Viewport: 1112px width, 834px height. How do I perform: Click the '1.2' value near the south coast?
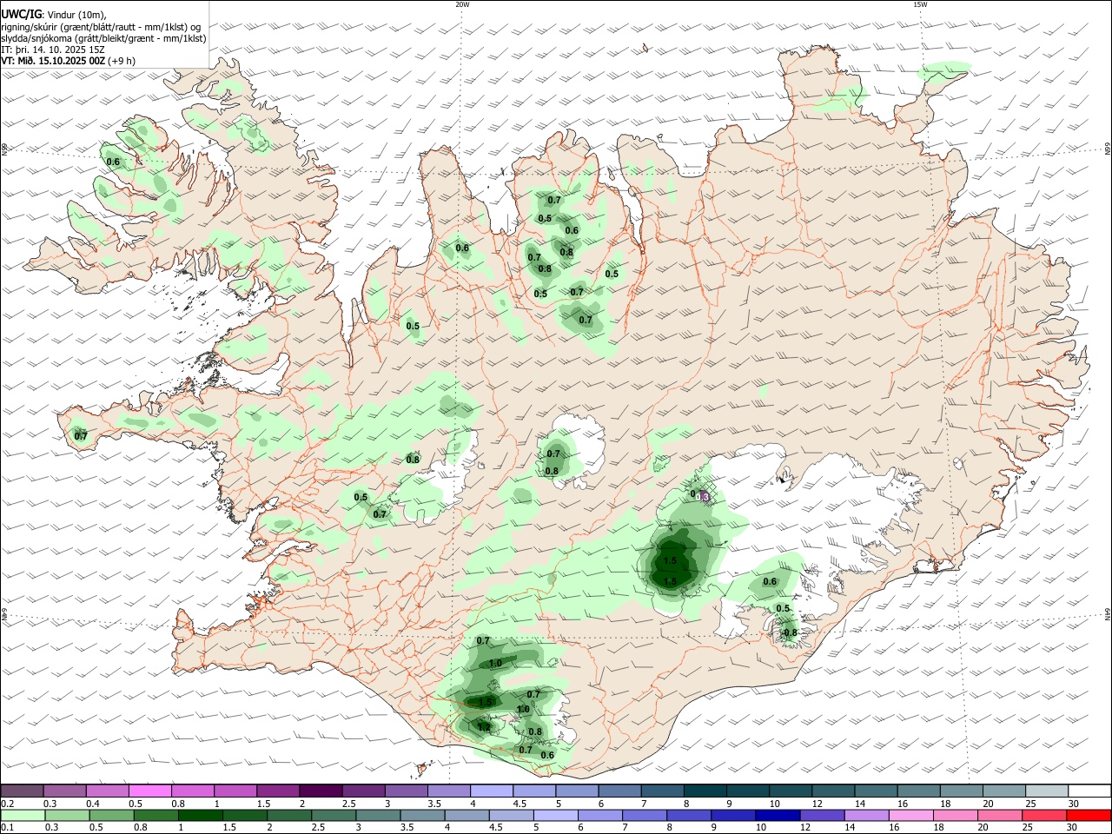tap(484, 727)
